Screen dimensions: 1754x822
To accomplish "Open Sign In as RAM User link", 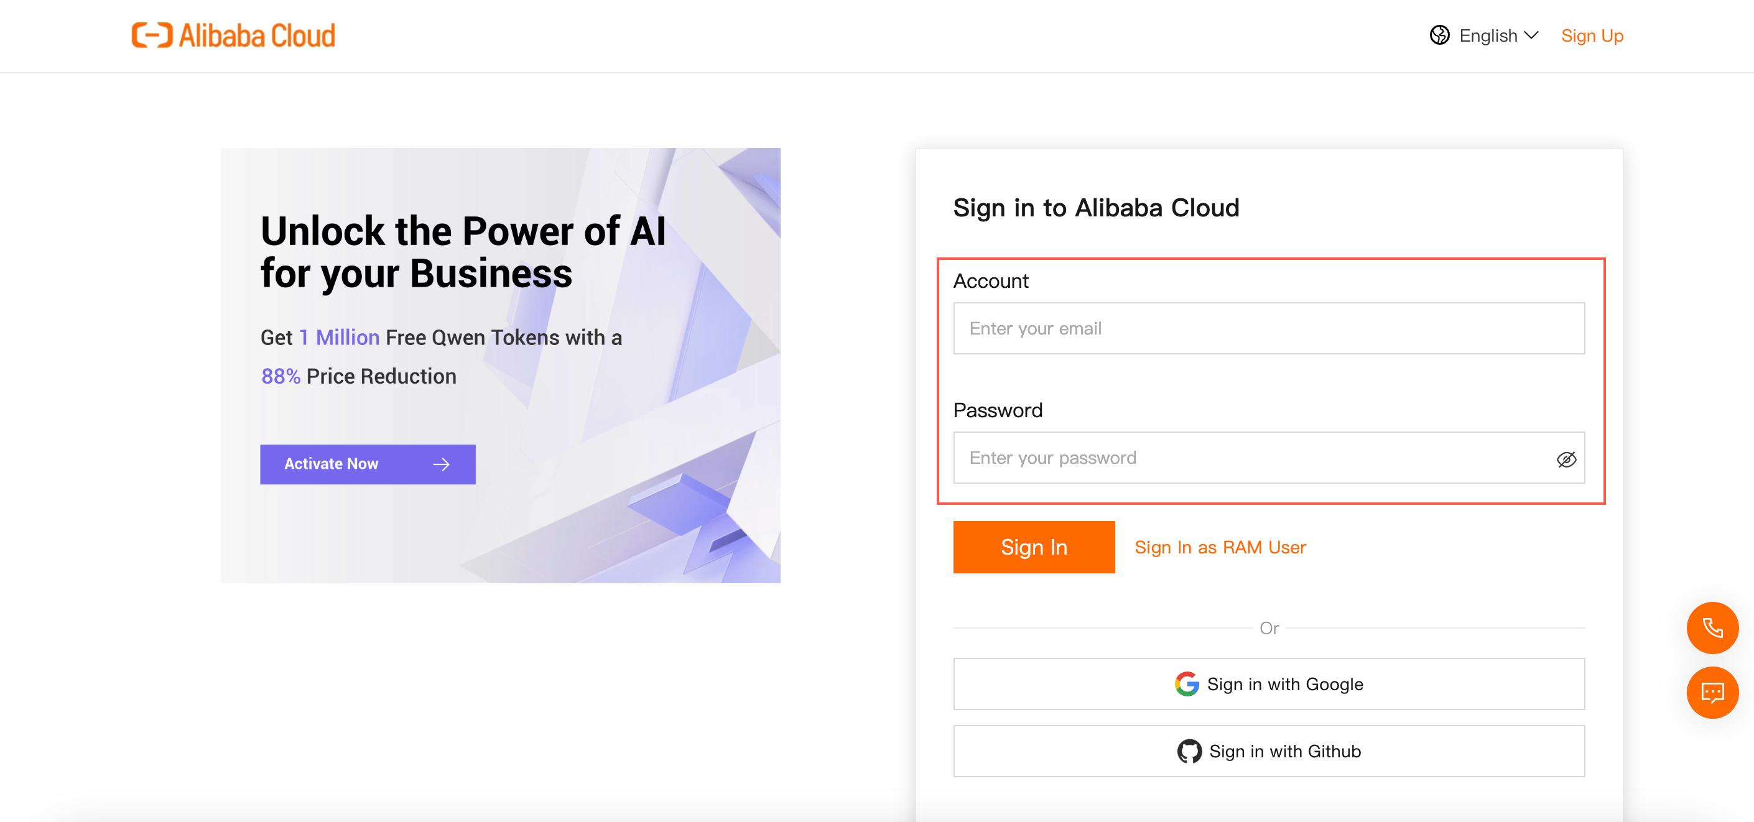I will (x=1220, y=547).
